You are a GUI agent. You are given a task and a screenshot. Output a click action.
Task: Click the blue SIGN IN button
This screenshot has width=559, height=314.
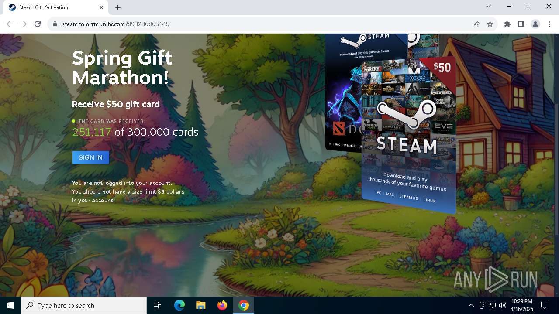91,157
